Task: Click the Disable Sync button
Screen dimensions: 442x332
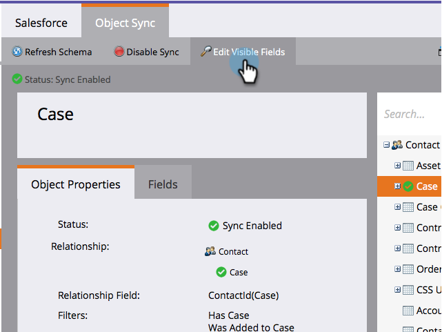Action: [x=146, y=52]
